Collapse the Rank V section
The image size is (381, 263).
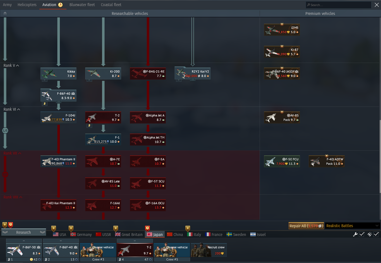(x=11, y=65)
